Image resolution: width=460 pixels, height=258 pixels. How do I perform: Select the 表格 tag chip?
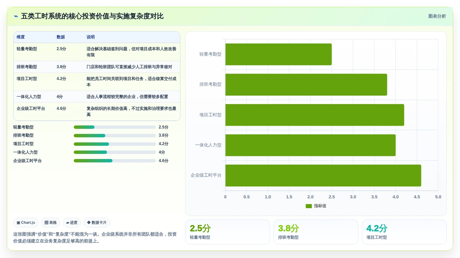(51, 223)
